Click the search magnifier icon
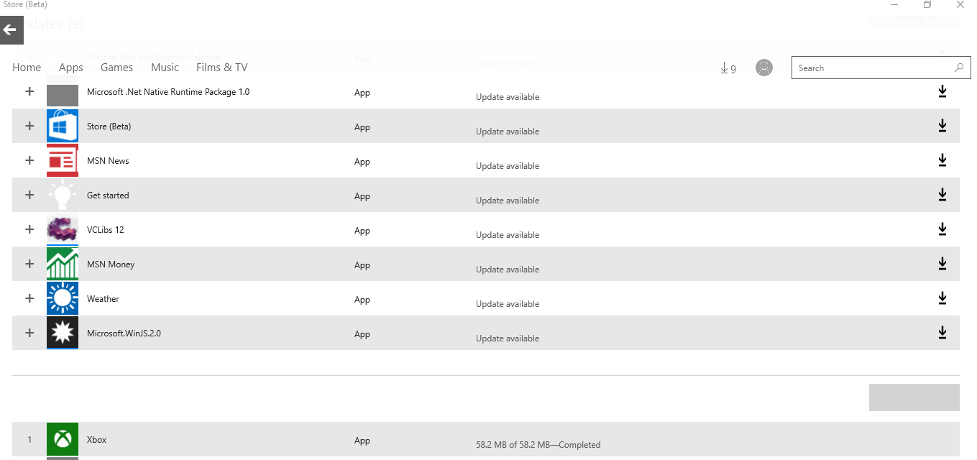 point(958,68)
